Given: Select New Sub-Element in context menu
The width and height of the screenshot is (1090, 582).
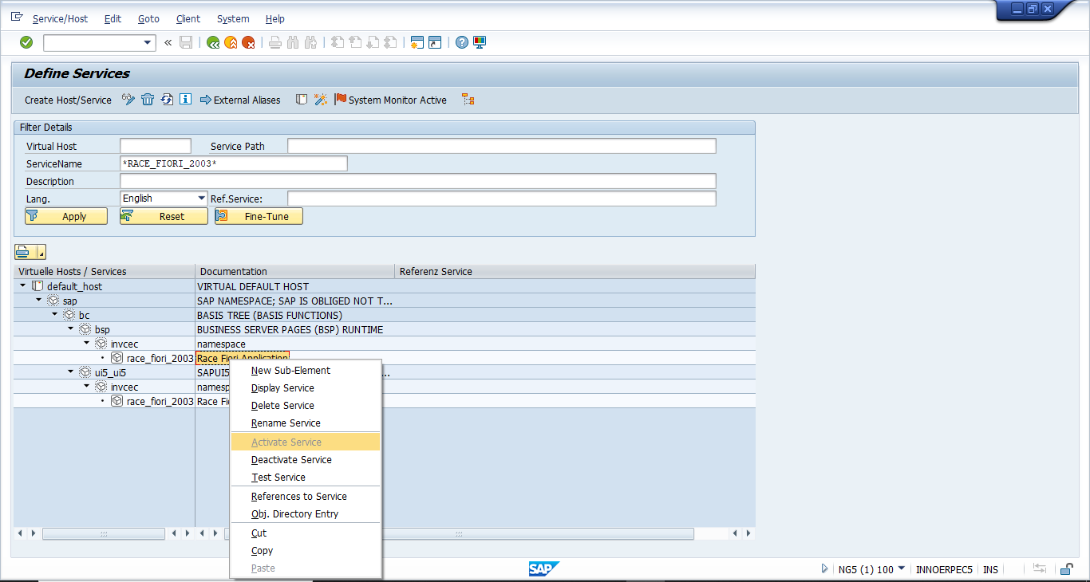Looking at the screenshot, I should pyautogui.click(x=306, y=370).
